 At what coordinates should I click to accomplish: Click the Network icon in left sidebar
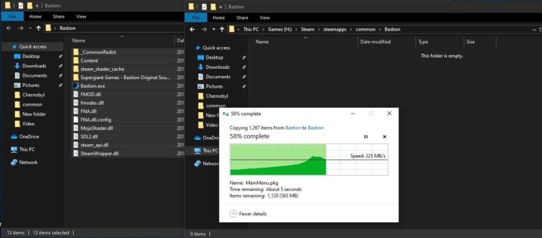point(14,162)
